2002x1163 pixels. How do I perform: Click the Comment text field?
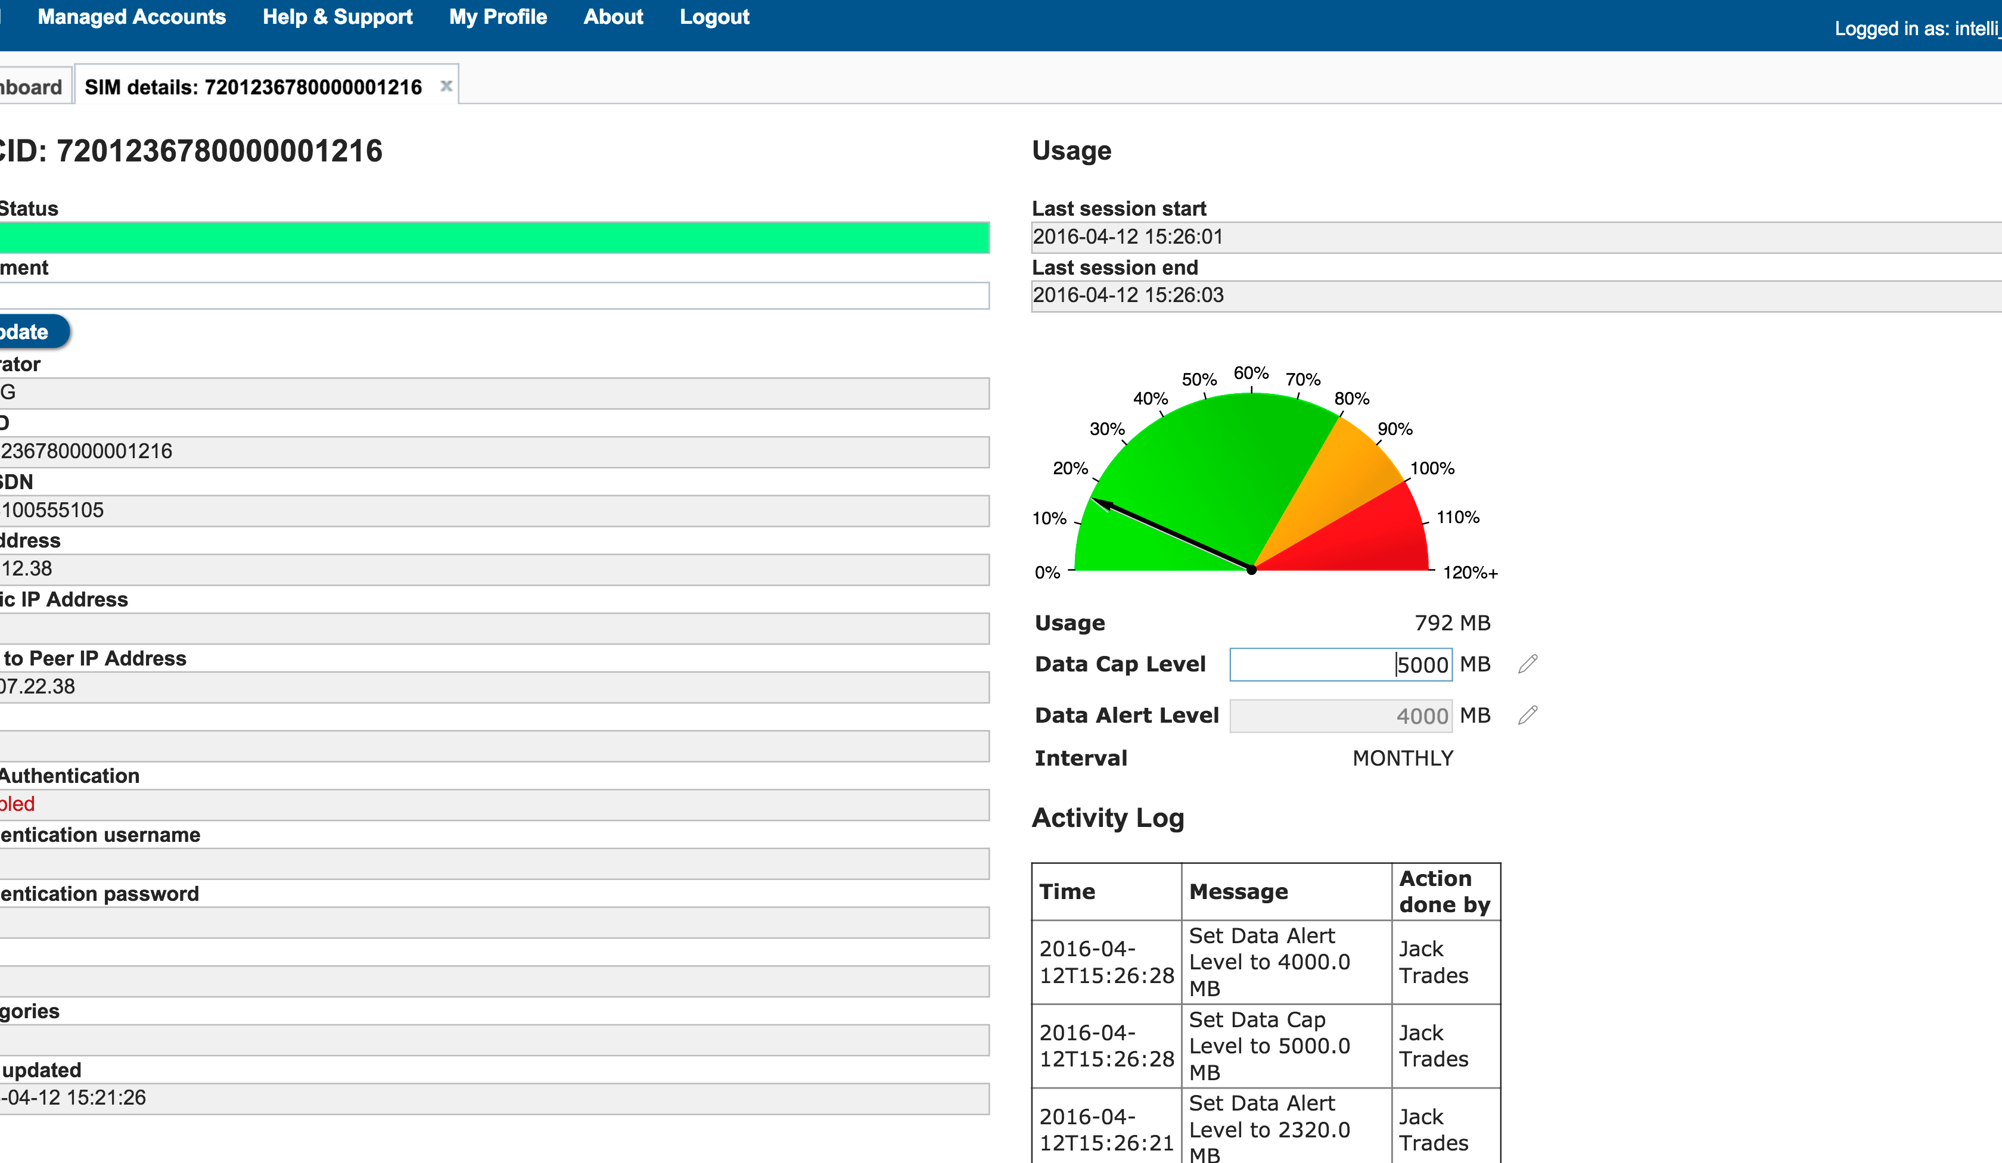pyautogui.click(x=494, y=296)
